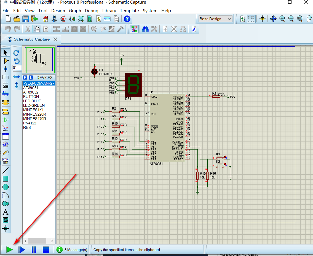This screenshot has height=256, width=313.
Task: Click the overview thumbnail preview
Action: (x=39, y=59)
